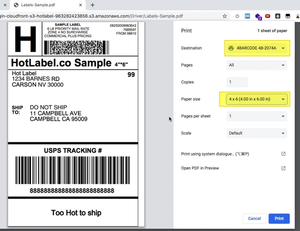Open the purple extension with badge 2
Image resolution: width=300 pixels, height=231 pixels.
coord(258,16)
